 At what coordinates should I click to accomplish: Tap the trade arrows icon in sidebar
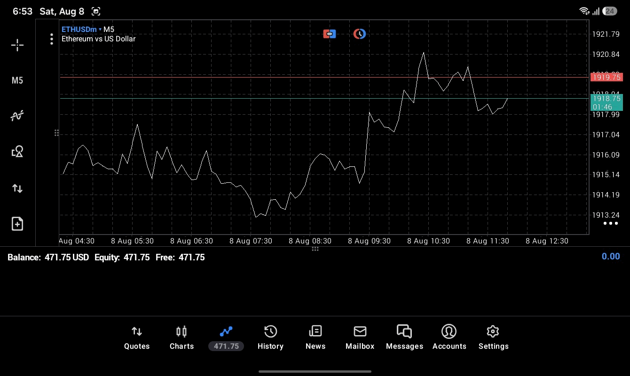[x=17, y=188]
